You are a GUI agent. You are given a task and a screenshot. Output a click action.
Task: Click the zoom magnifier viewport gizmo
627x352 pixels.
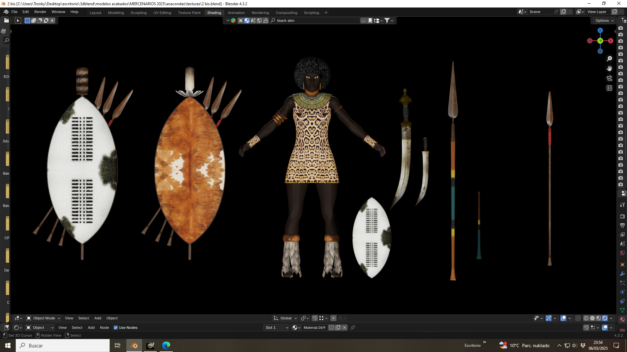point(609,59)
